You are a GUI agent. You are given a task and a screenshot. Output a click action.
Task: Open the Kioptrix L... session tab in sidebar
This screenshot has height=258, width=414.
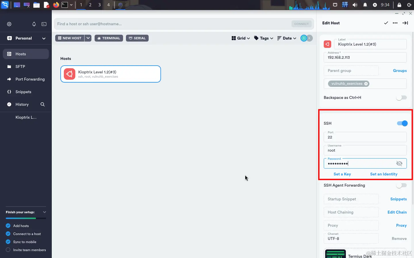point(26,117)
